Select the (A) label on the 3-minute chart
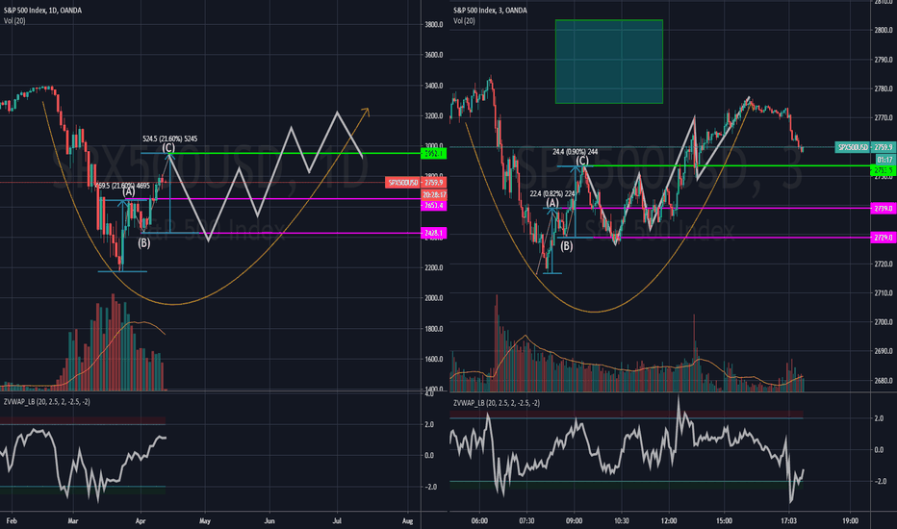The image size is (897, 529). (552, 202)
